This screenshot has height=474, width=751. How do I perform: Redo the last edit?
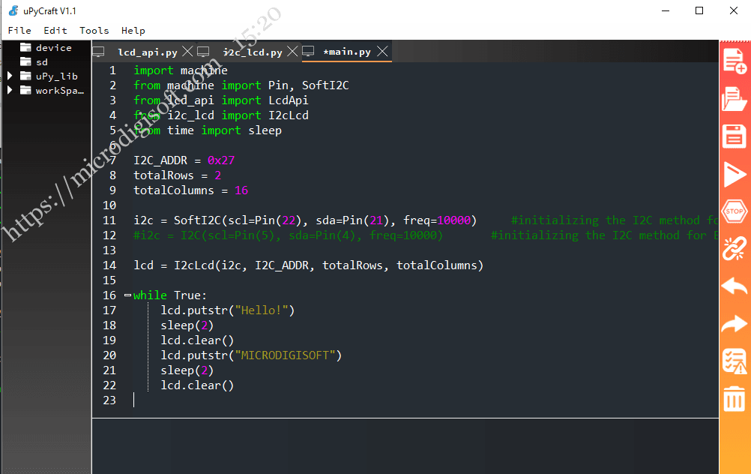coord(734,323)
